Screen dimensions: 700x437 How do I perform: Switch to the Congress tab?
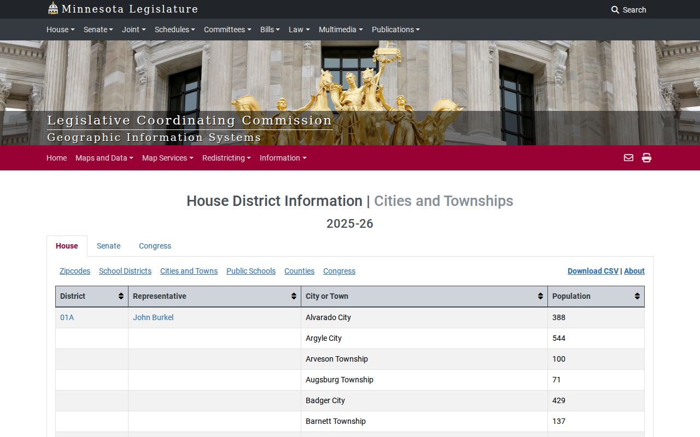pos(155,246)
